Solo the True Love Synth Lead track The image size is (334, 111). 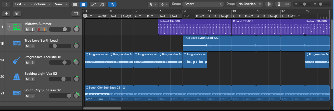tap(32, 46)
